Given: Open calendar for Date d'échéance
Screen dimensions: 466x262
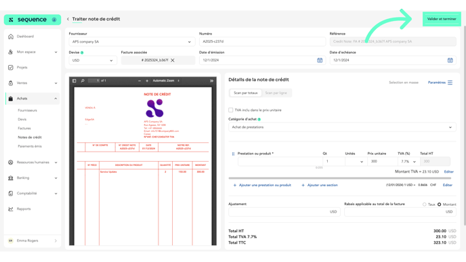Looking at the screenshot, I should coord(450,60).
